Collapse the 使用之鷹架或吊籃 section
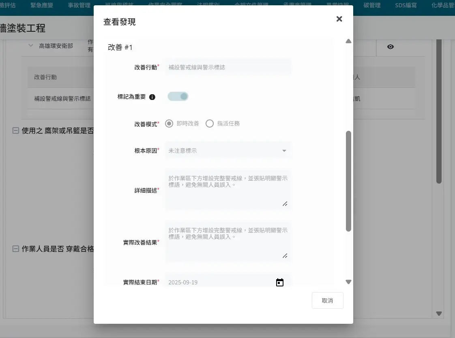Image resolution: width=455 pixels, height=338 pixels. point(16,130)
